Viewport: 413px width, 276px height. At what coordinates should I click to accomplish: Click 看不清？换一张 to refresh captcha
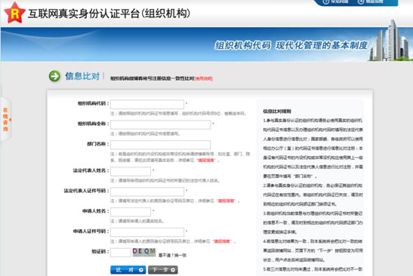click(172, 255)
